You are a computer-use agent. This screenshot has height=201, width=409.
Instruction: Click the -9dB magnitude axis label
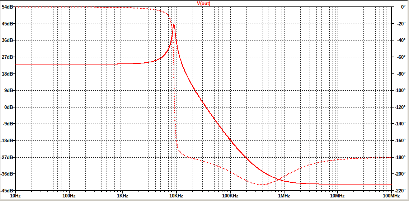(x=7, y=124)
